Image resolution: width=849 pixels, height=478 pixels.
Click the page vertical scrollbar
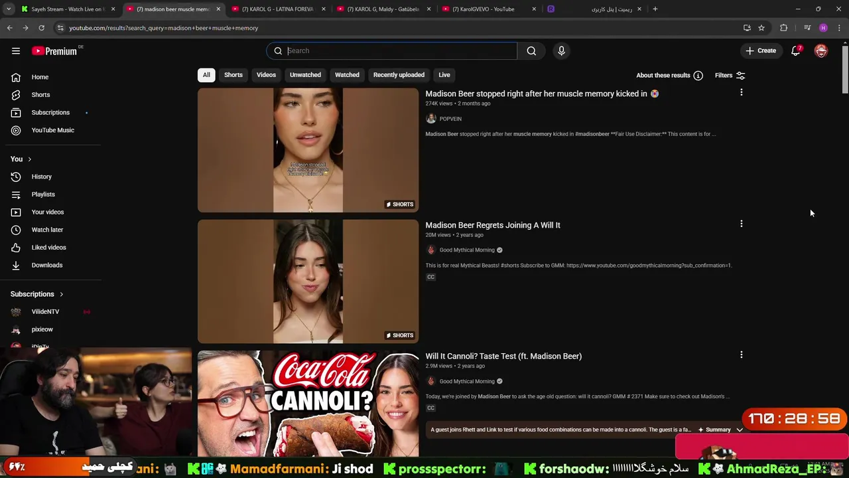pyautogui.click(x=844, y=70)
